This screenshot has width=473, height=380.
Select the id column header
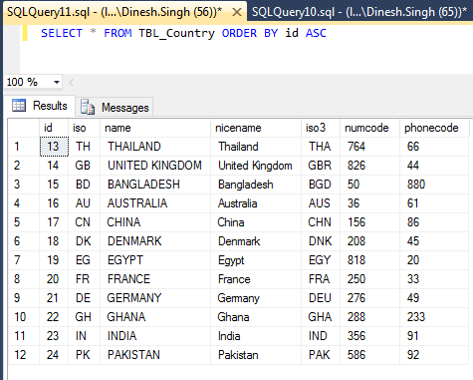pyautogui.click(x=54, y=128)
